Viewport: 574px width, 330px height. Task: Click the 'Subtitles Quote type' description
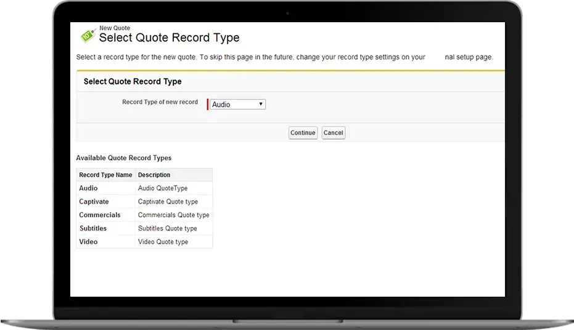(167, 228)
